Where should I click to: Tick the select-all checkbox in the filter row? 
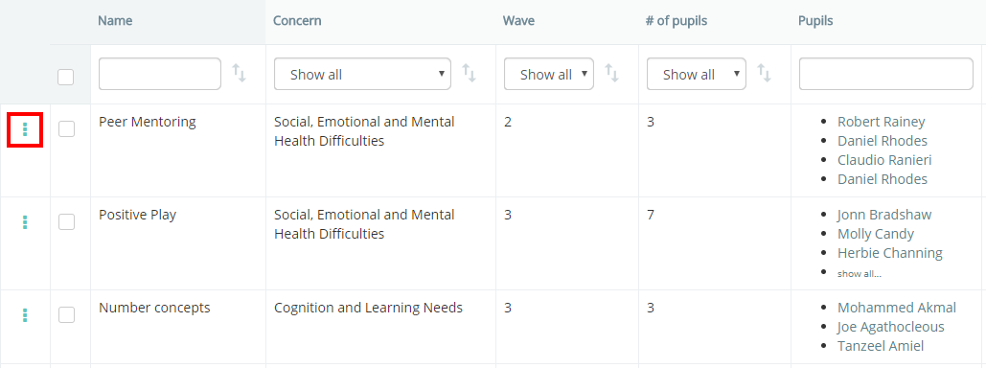[x=65, y=77]
